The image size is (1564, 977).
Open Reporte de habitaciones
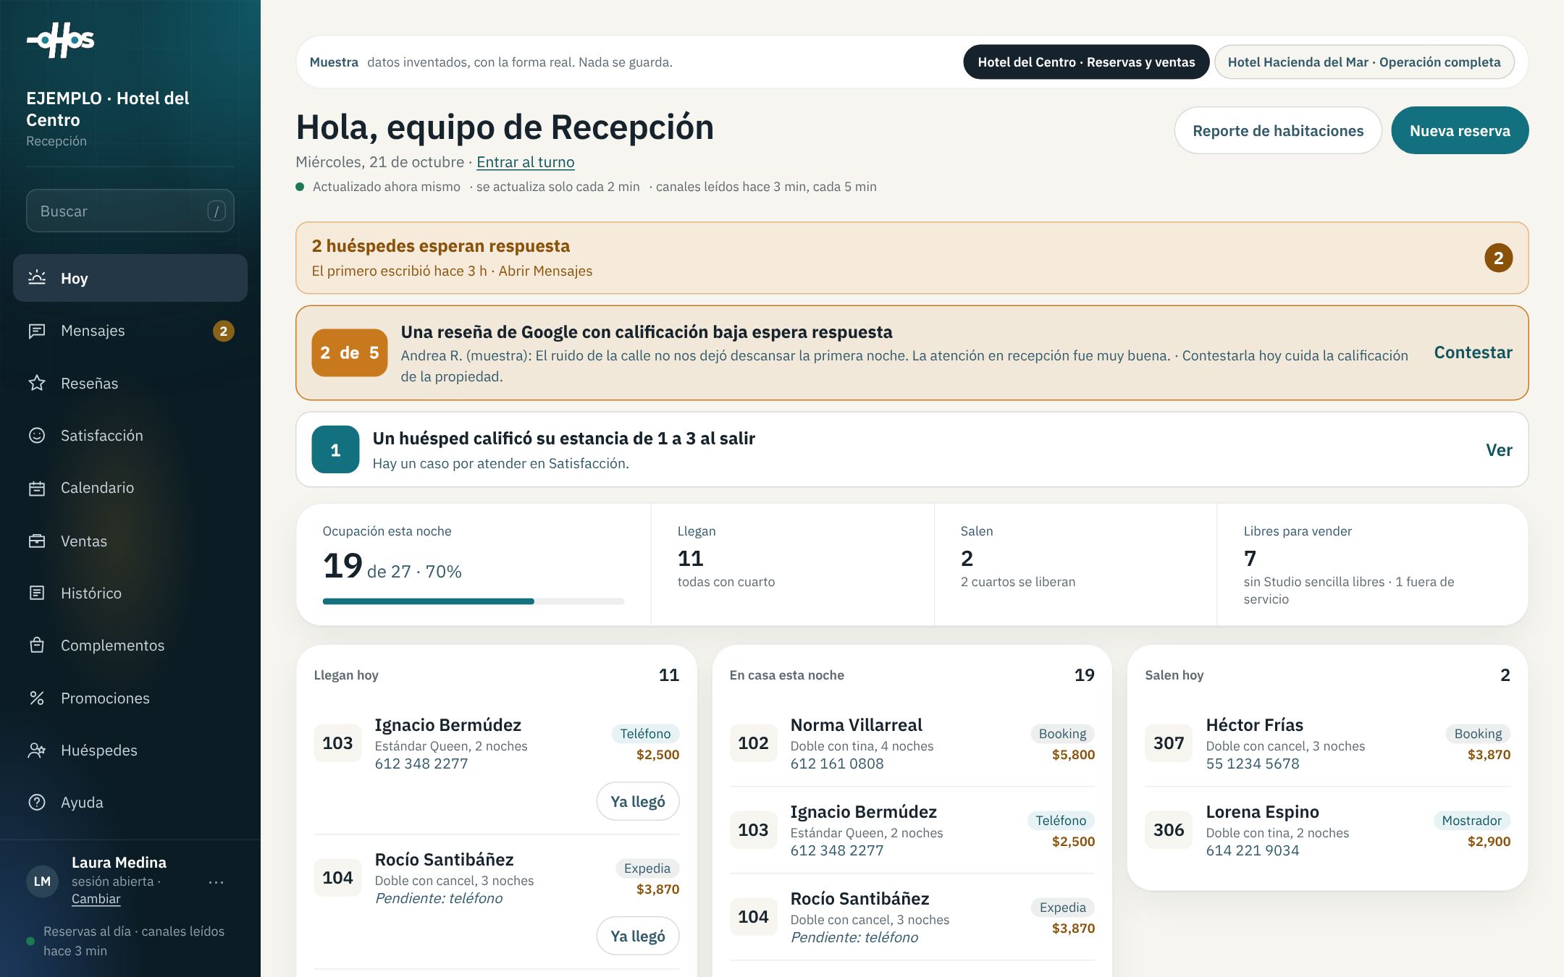[x=1278, y=130]
